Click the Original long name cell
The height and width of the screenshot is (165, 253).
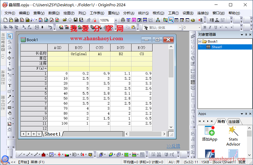click(x=79, y=54)
